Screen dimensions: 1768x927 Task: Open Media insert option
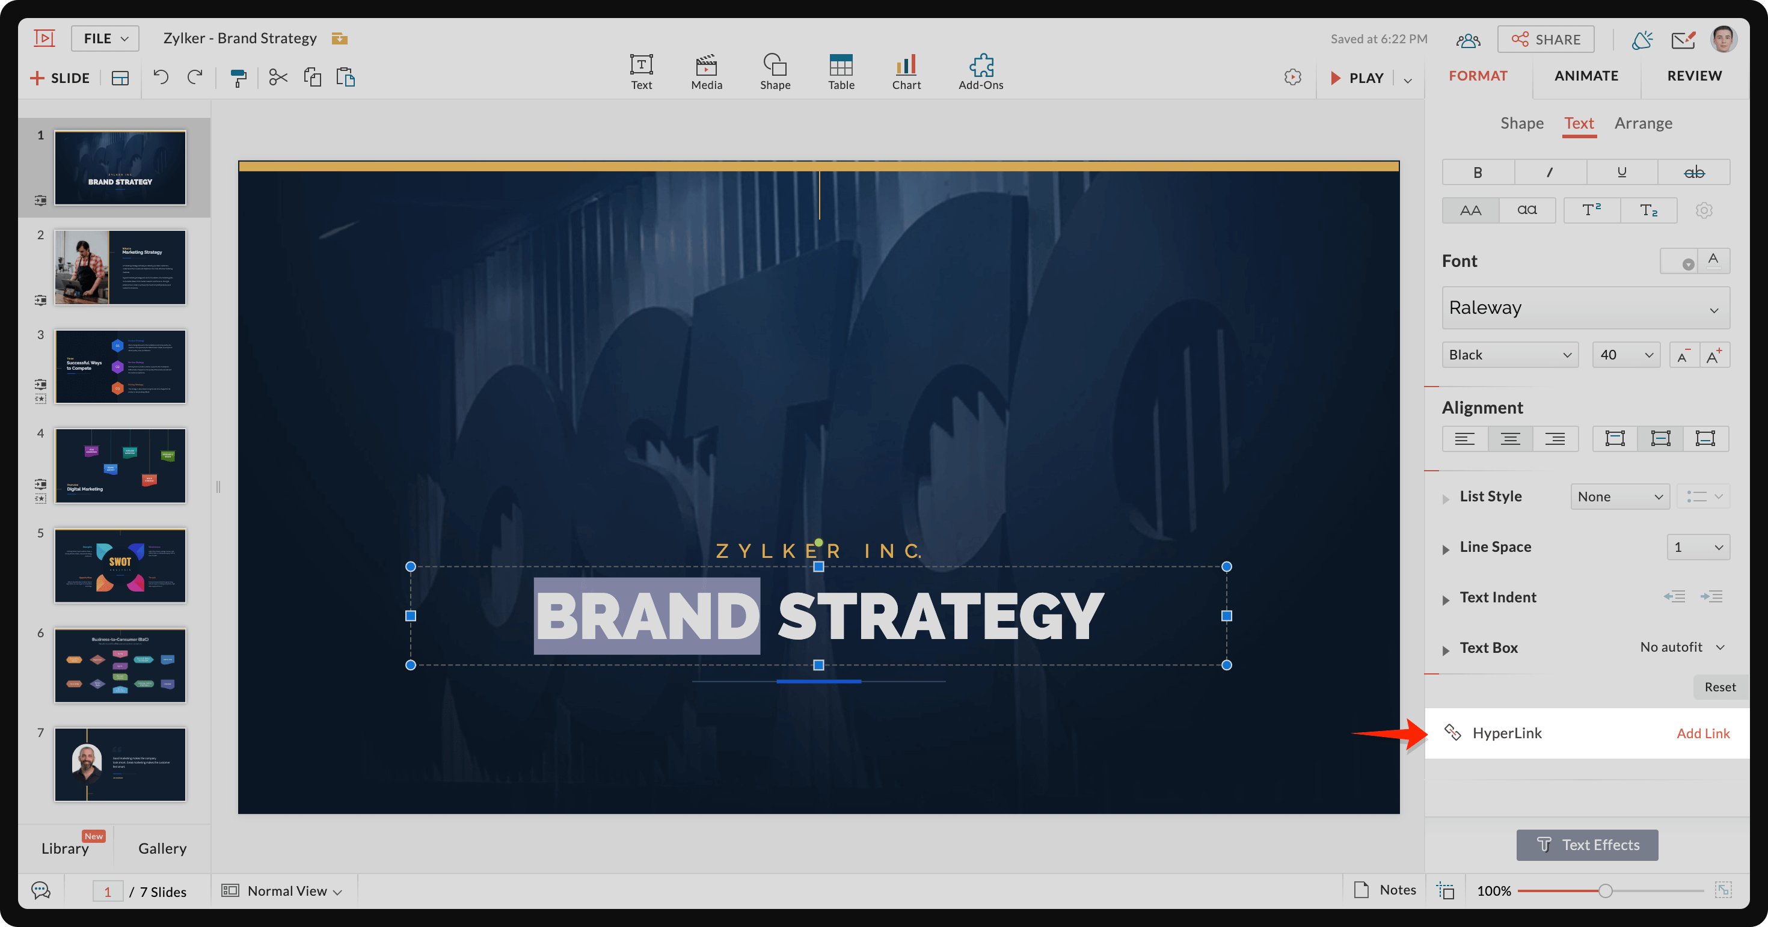706,72
